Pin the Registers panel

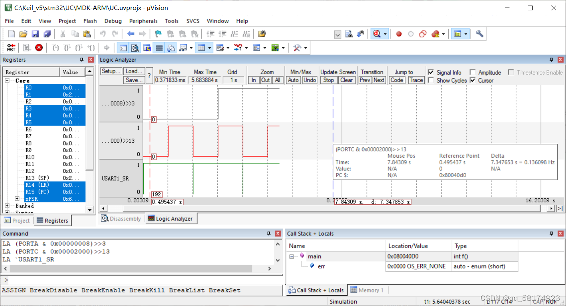tap(82, 60)
